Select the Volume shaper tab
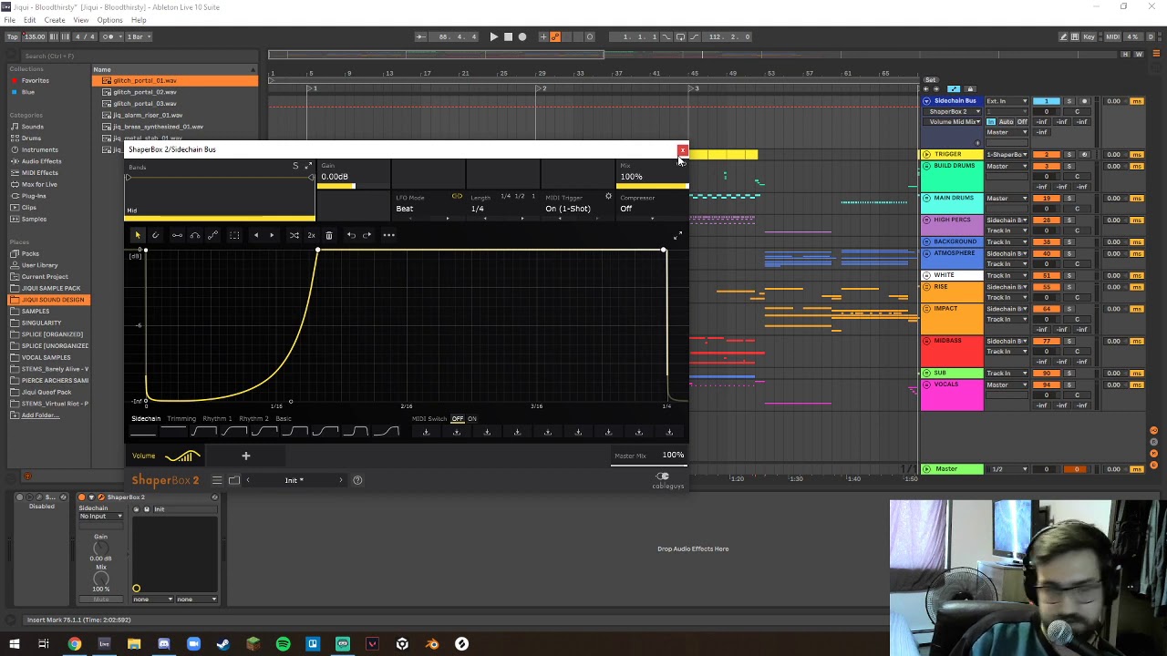This screenshot has width=1167, height=656. coord(166,456)
